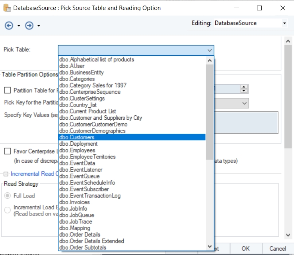The width and height of the screenshot is (294, 255).
Task: Select dbo.Customers from the table list
Action: tap(76, 137)
